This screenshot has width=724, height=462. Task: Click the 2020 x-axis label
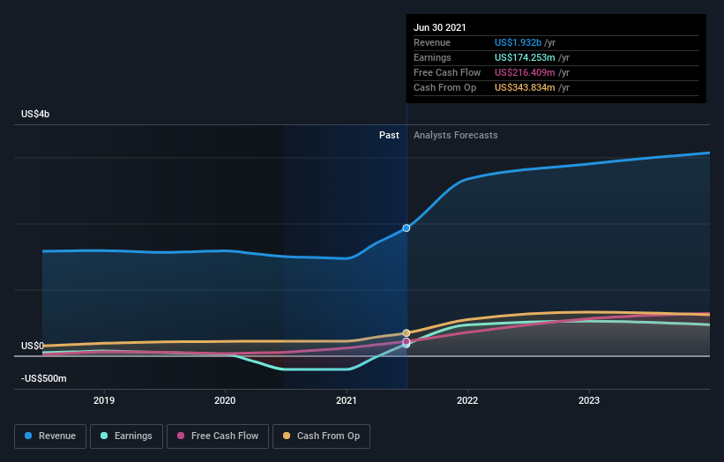[x=225, y=400]
